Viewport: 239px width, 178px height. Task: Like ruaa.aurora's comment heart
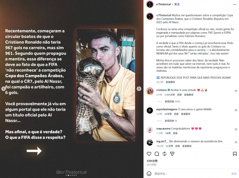pos(236,130)
